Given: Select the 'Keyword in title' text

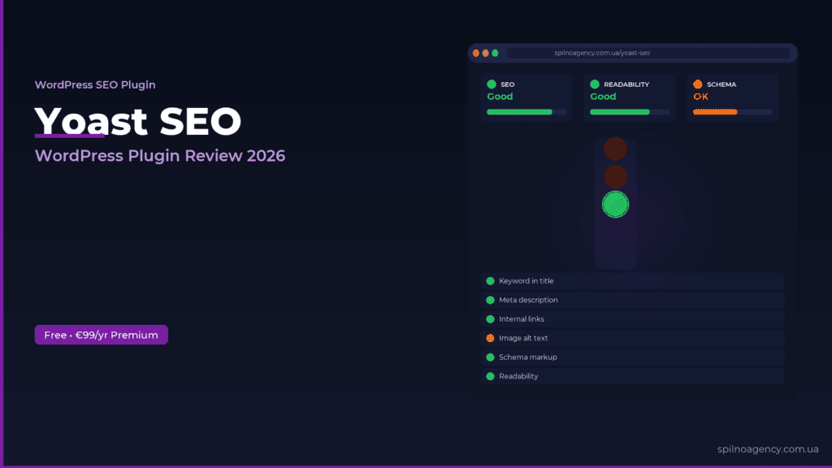Looking at the screenshot, I should pyautogui.click(x=526, y=280).
